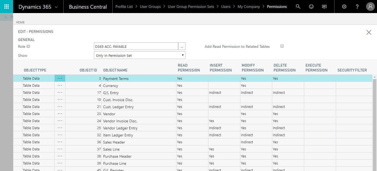The image size is (377, 171).
Task: Expand the Dynamics 365 chevron menu
Action: (x=56, y=7)
